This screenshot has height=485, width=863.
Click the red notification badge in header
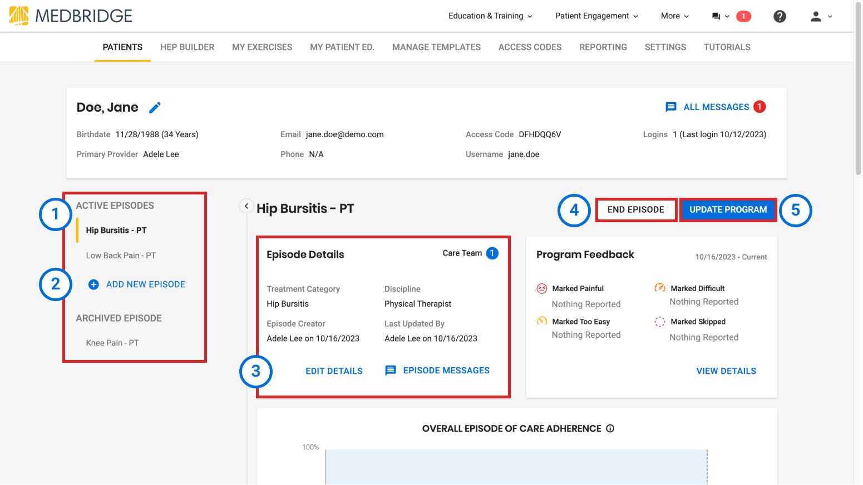point(743,16)
